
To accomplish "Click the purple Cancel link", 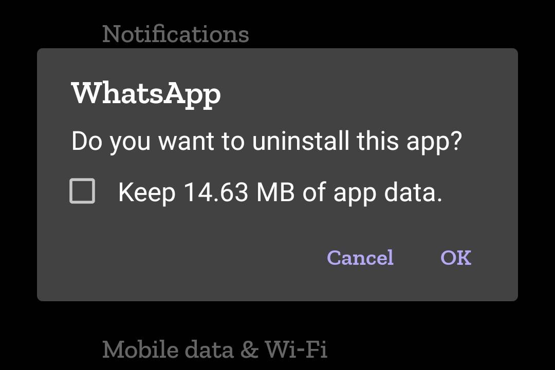I will coord(360,258).
